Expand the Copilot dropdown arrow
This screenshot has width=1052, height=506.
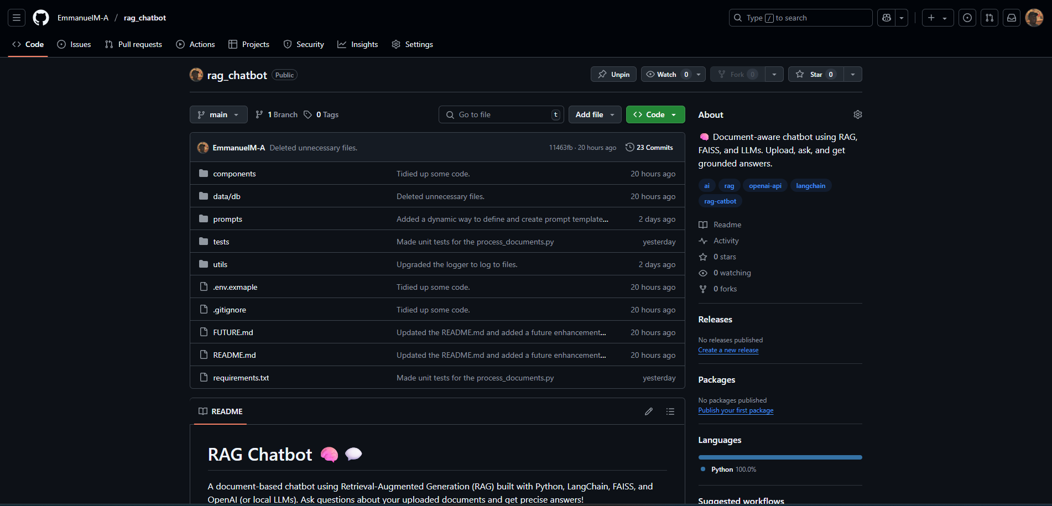(x=902, y=18)
